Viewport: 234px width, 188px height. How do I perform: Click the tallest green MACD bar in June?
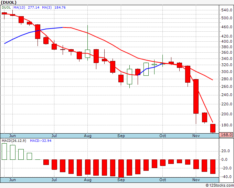4,152
